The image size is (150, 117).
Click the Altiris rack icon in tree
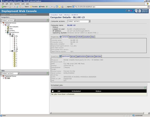[10, 34]
